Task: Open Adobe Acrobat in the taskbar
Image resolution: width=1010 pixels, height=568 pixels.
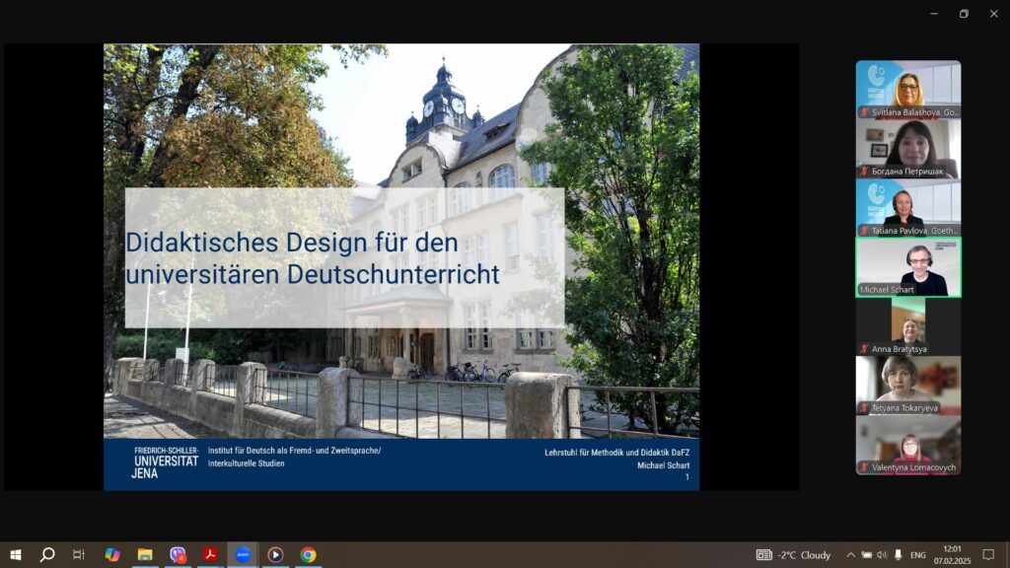Action: pos(210,555)
